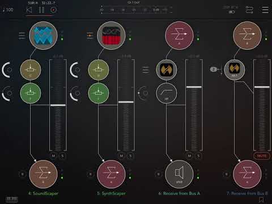Select the '5: SynthScaper' channel title

click(x=111, y=193)
